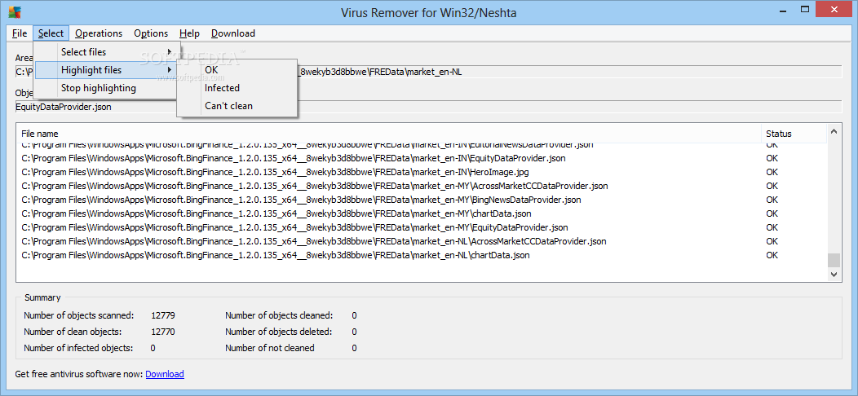Click objects scanned value 12779
The image size is (858, 396).
[163, 315]
